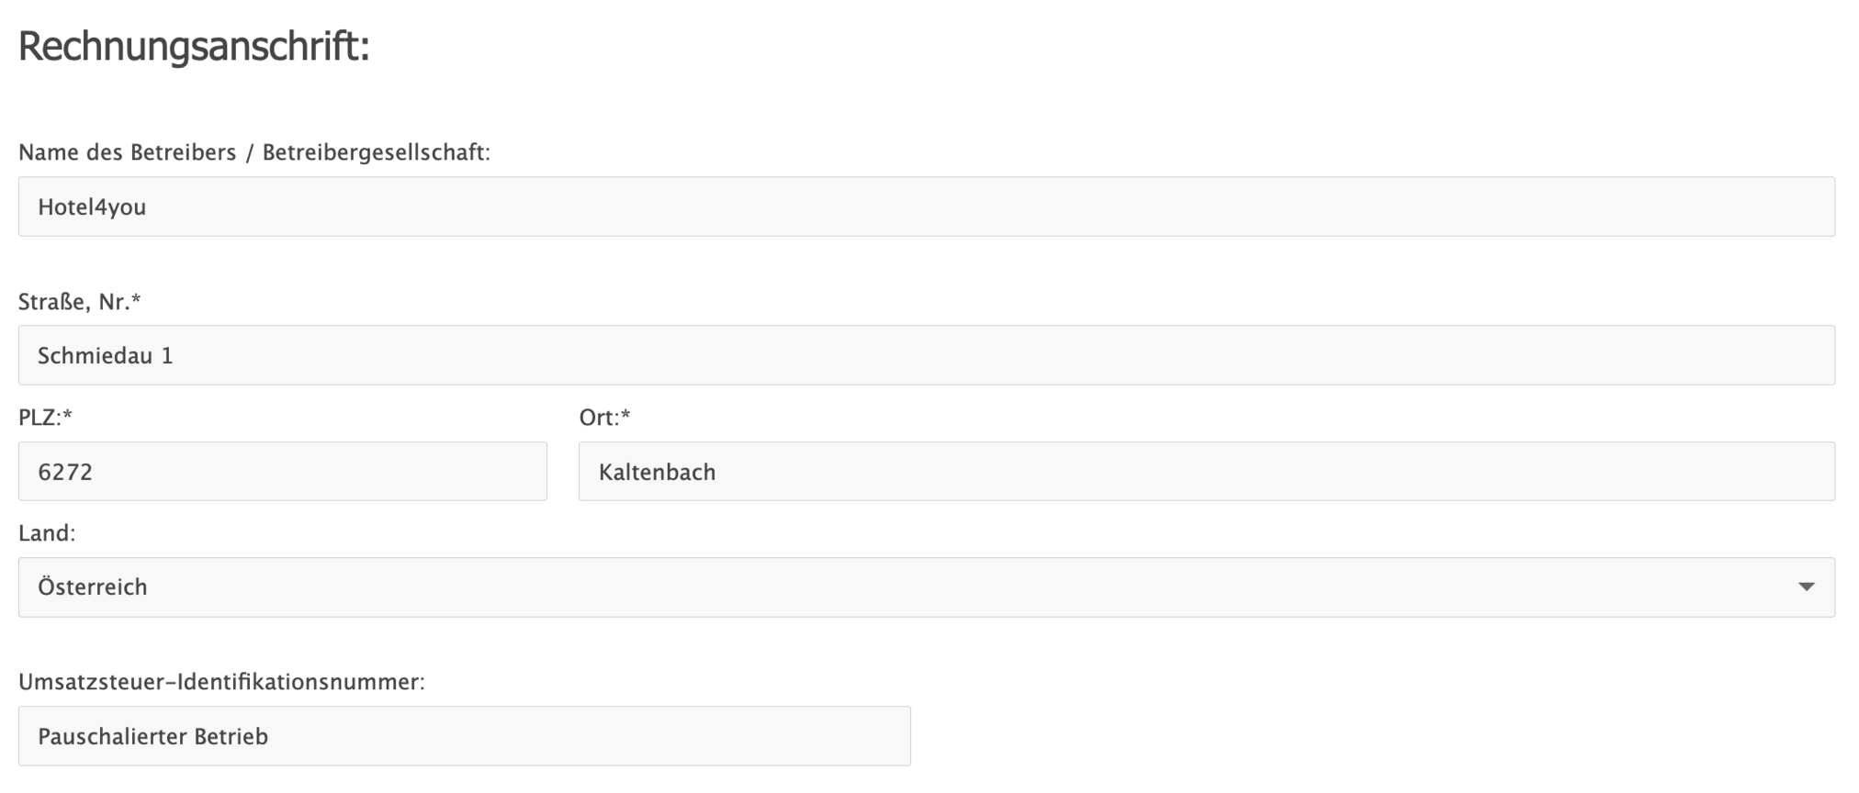This screenshot has width=1859, height=793.
Task: Click the "Pauschalierter Betrieb" text
Action: (152, 737)
